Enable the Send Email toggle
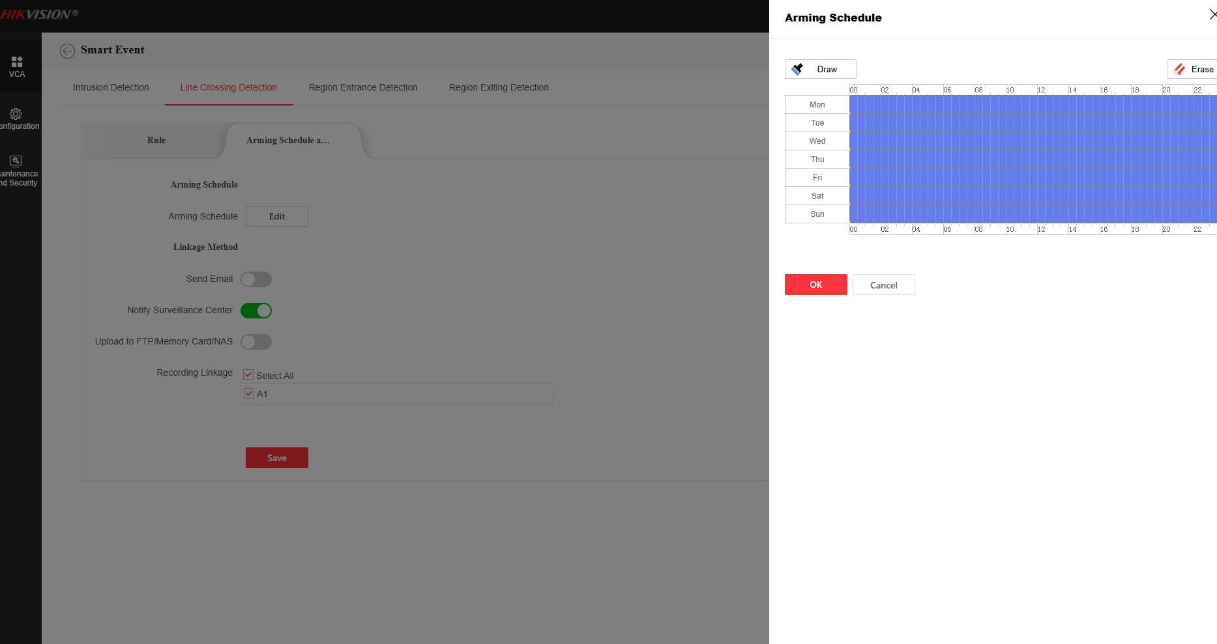Viewport: 1217px width, 644px height. (256, 279)
